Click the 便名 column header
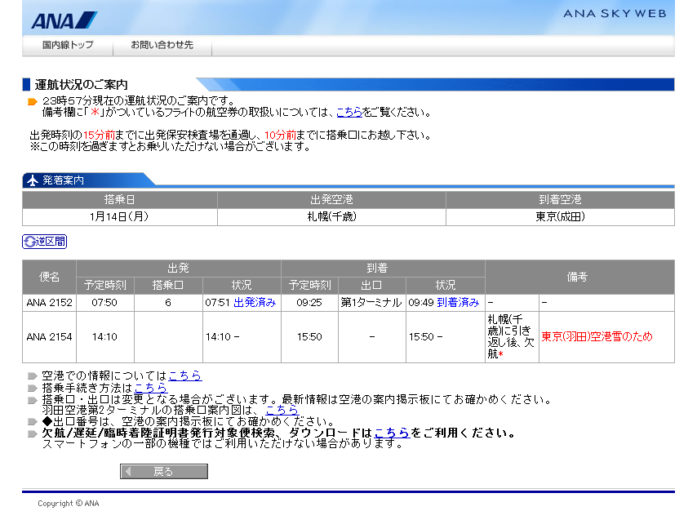Viewport: 697px width, 511px height. coord(49,277)
